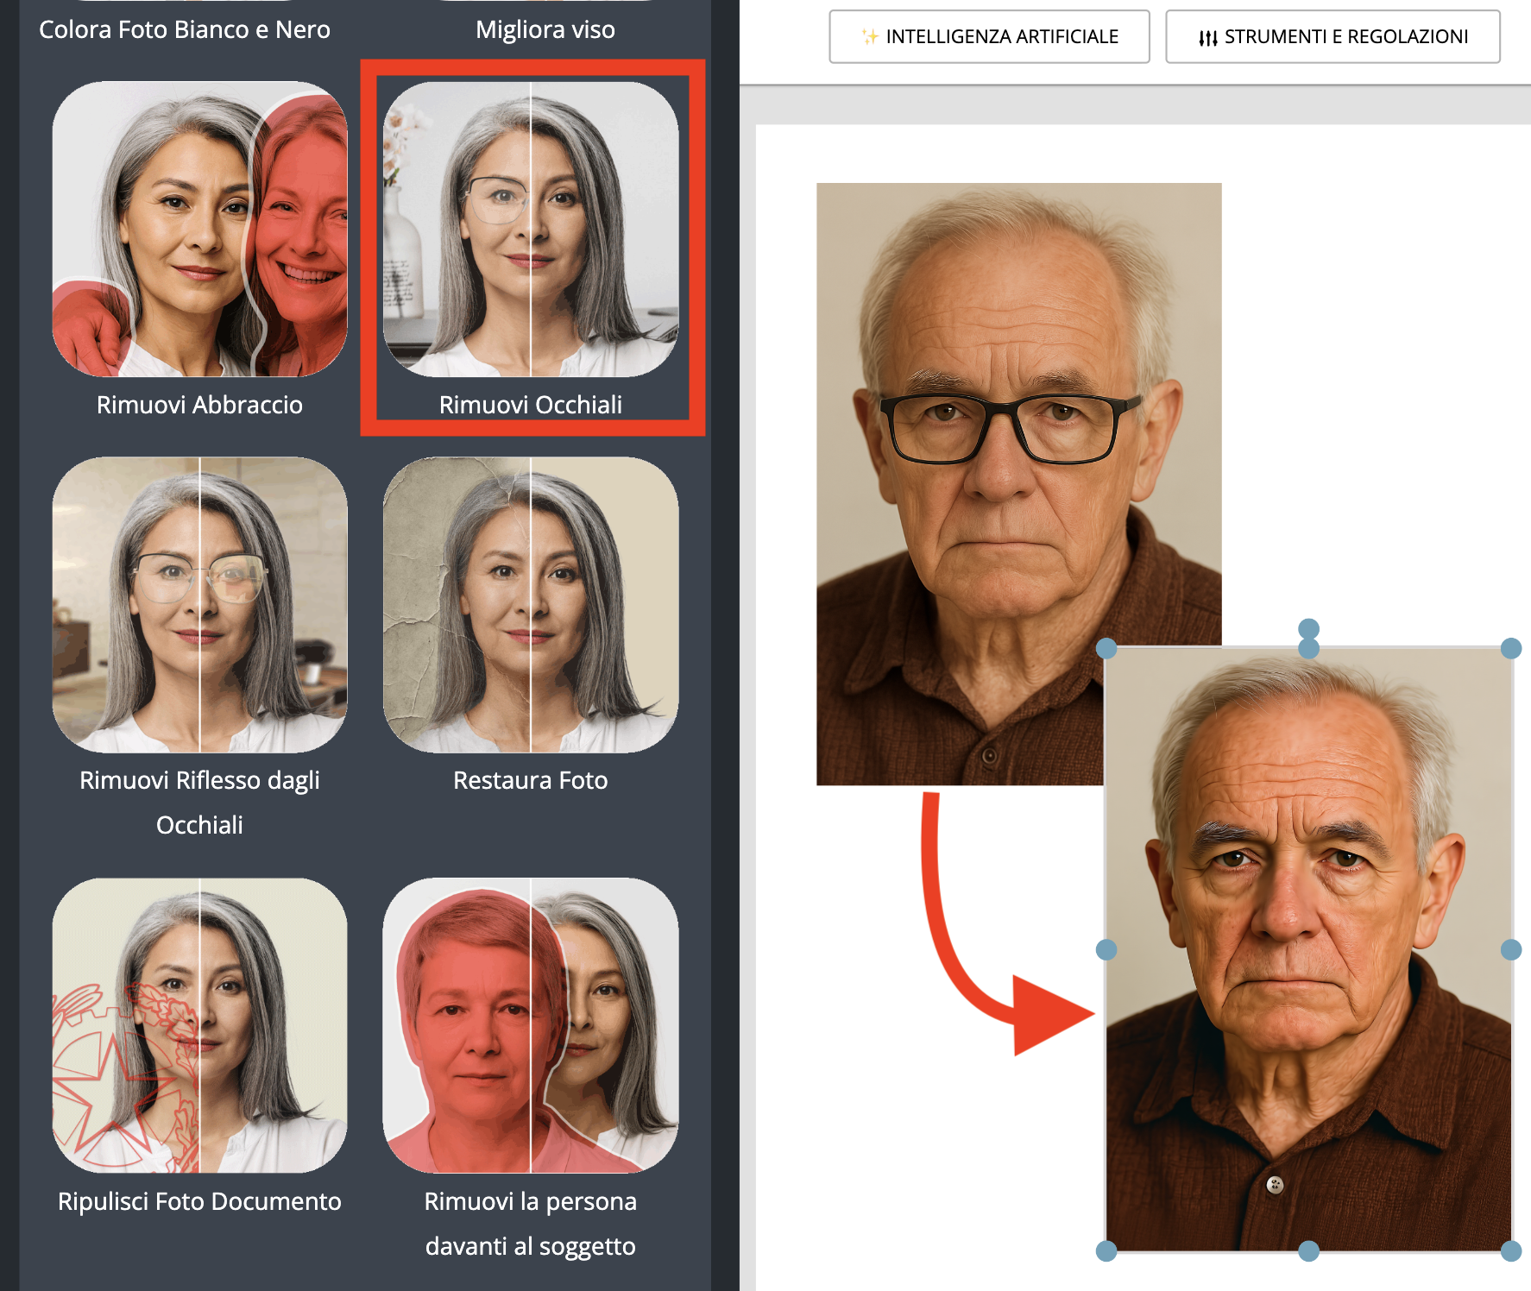This screenshot has height=1291, width=1531.
Task: Click the bottom-right corner resize handle
Action: [1510, 1250]
